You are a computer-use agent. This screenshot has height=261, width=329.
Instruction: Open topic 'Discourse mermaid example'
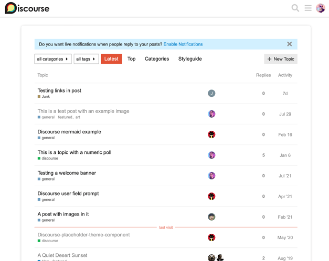(x=69, y=132)
